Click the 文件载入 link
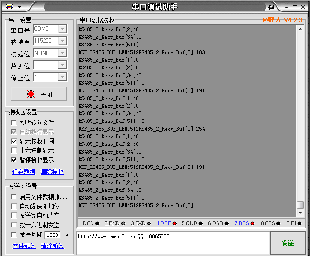The height and width of the screenshot is (256, 310). click(24, 246)
